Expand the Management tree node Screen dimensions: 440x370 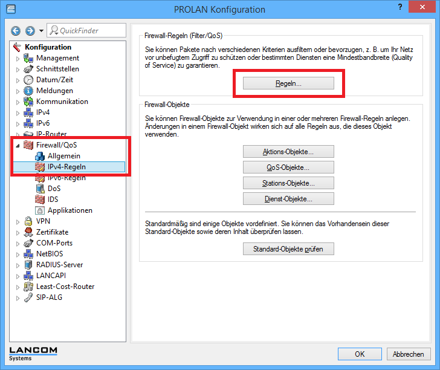click(18, 59)
